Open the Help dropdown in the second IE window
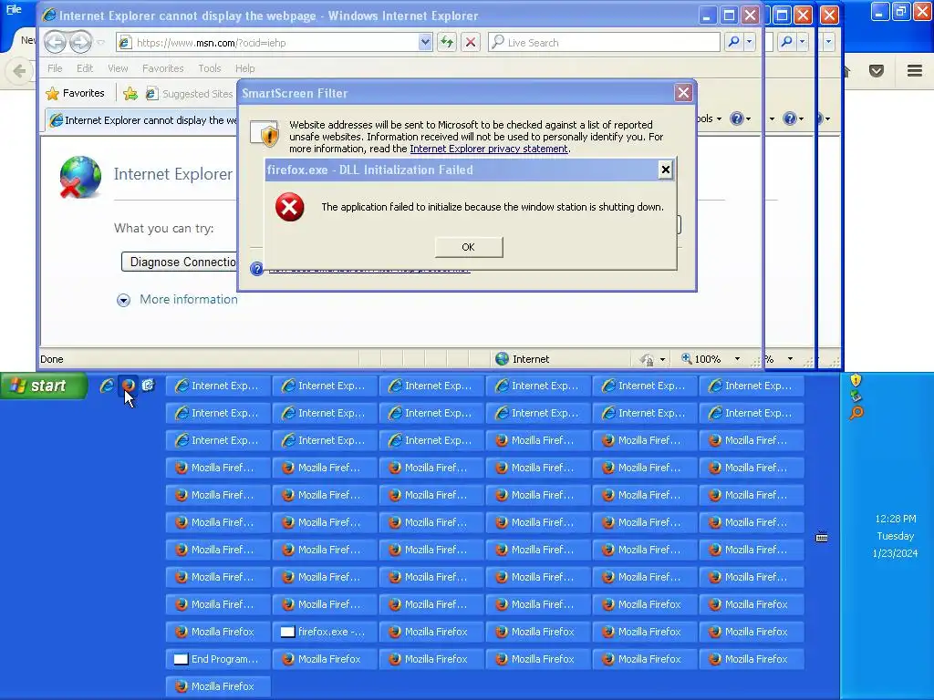934x700 pixels. click(801, 119)
